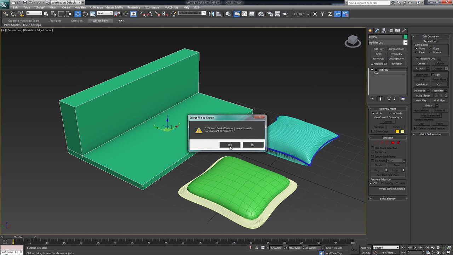Toggle Delete Isolated Vertices checkbox
This screenshot has width=453, height=255.
point(416,128)
